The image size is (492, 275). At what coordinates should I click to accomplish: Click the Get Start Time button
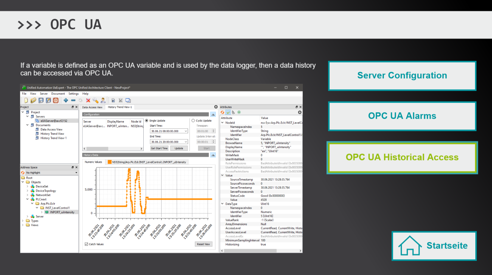159,148
